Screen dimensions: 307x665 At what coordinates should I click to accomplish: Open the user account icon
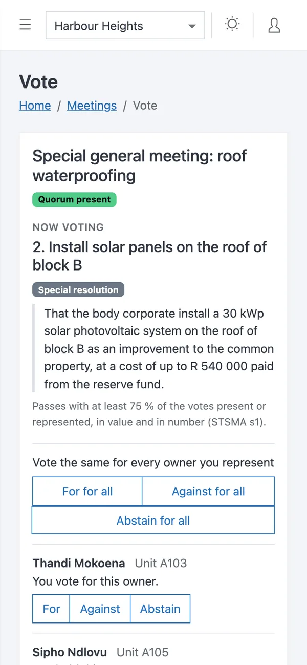(x=274, y=25)
